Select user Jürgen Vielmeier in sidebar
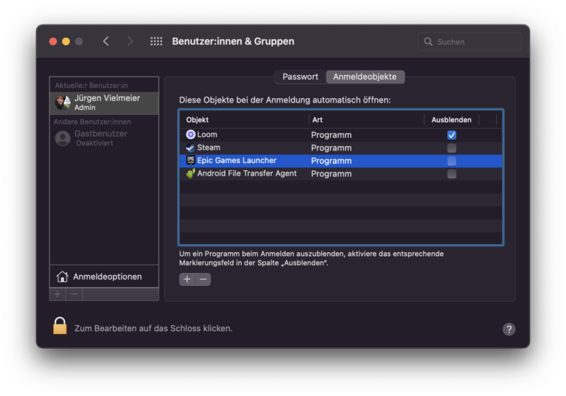Viewport: 566px width, 396px height. click(x=105, y=103)
